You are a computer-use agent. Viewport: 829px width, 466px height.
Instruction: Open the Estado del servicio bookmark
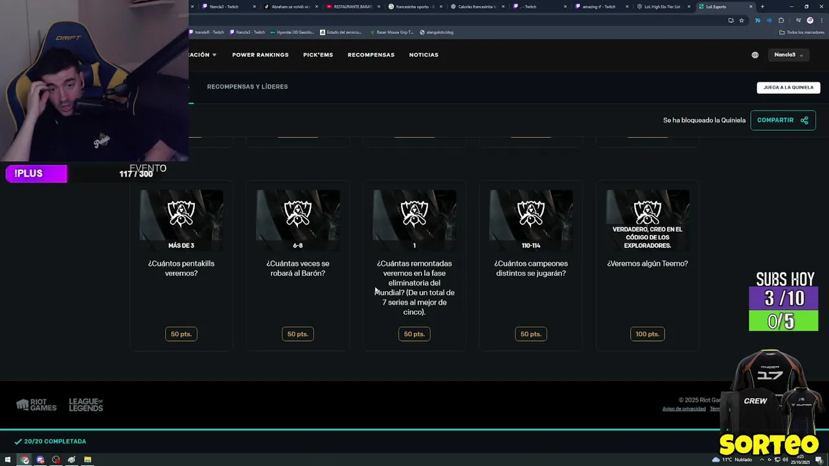coord(341,32)
